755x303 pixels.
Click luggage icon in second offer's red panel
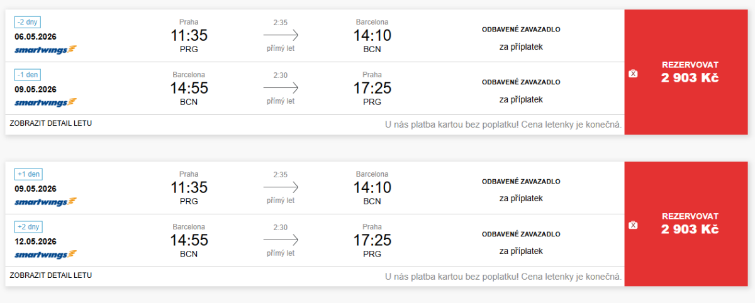(633, 225)
